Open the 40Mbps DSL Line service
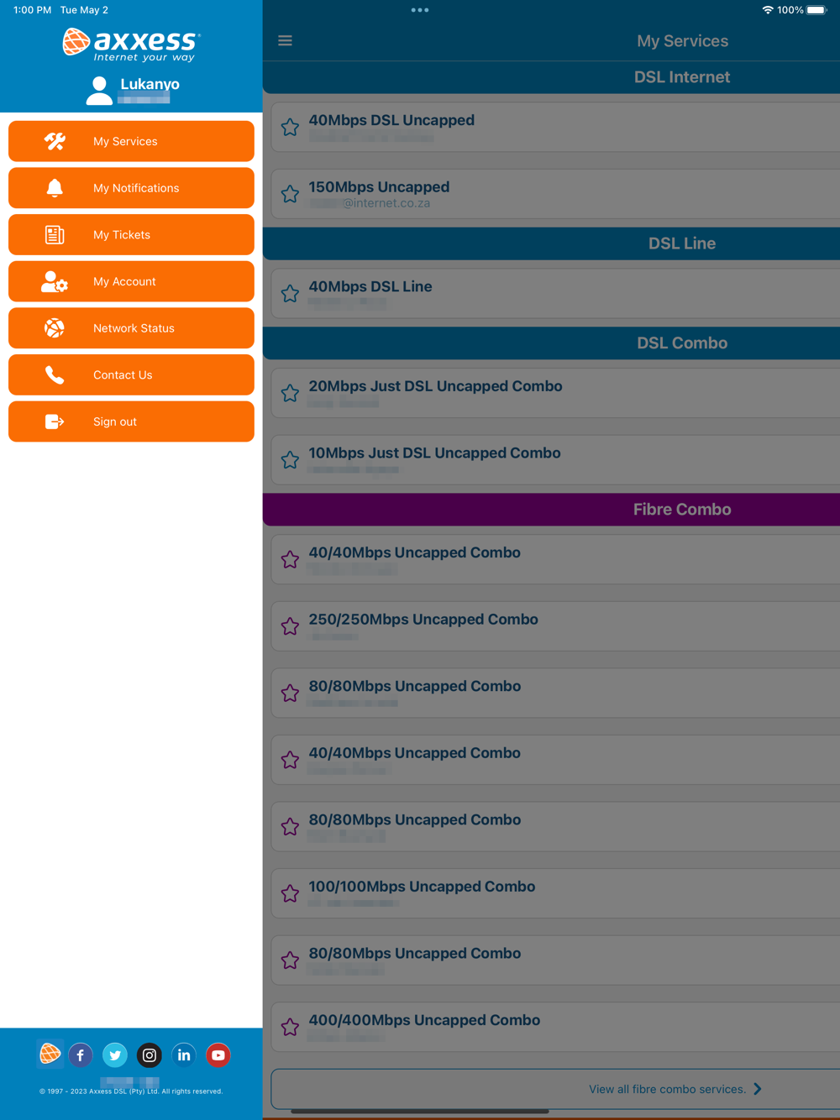The image size is (840, 1120). [x=555, y=294]
